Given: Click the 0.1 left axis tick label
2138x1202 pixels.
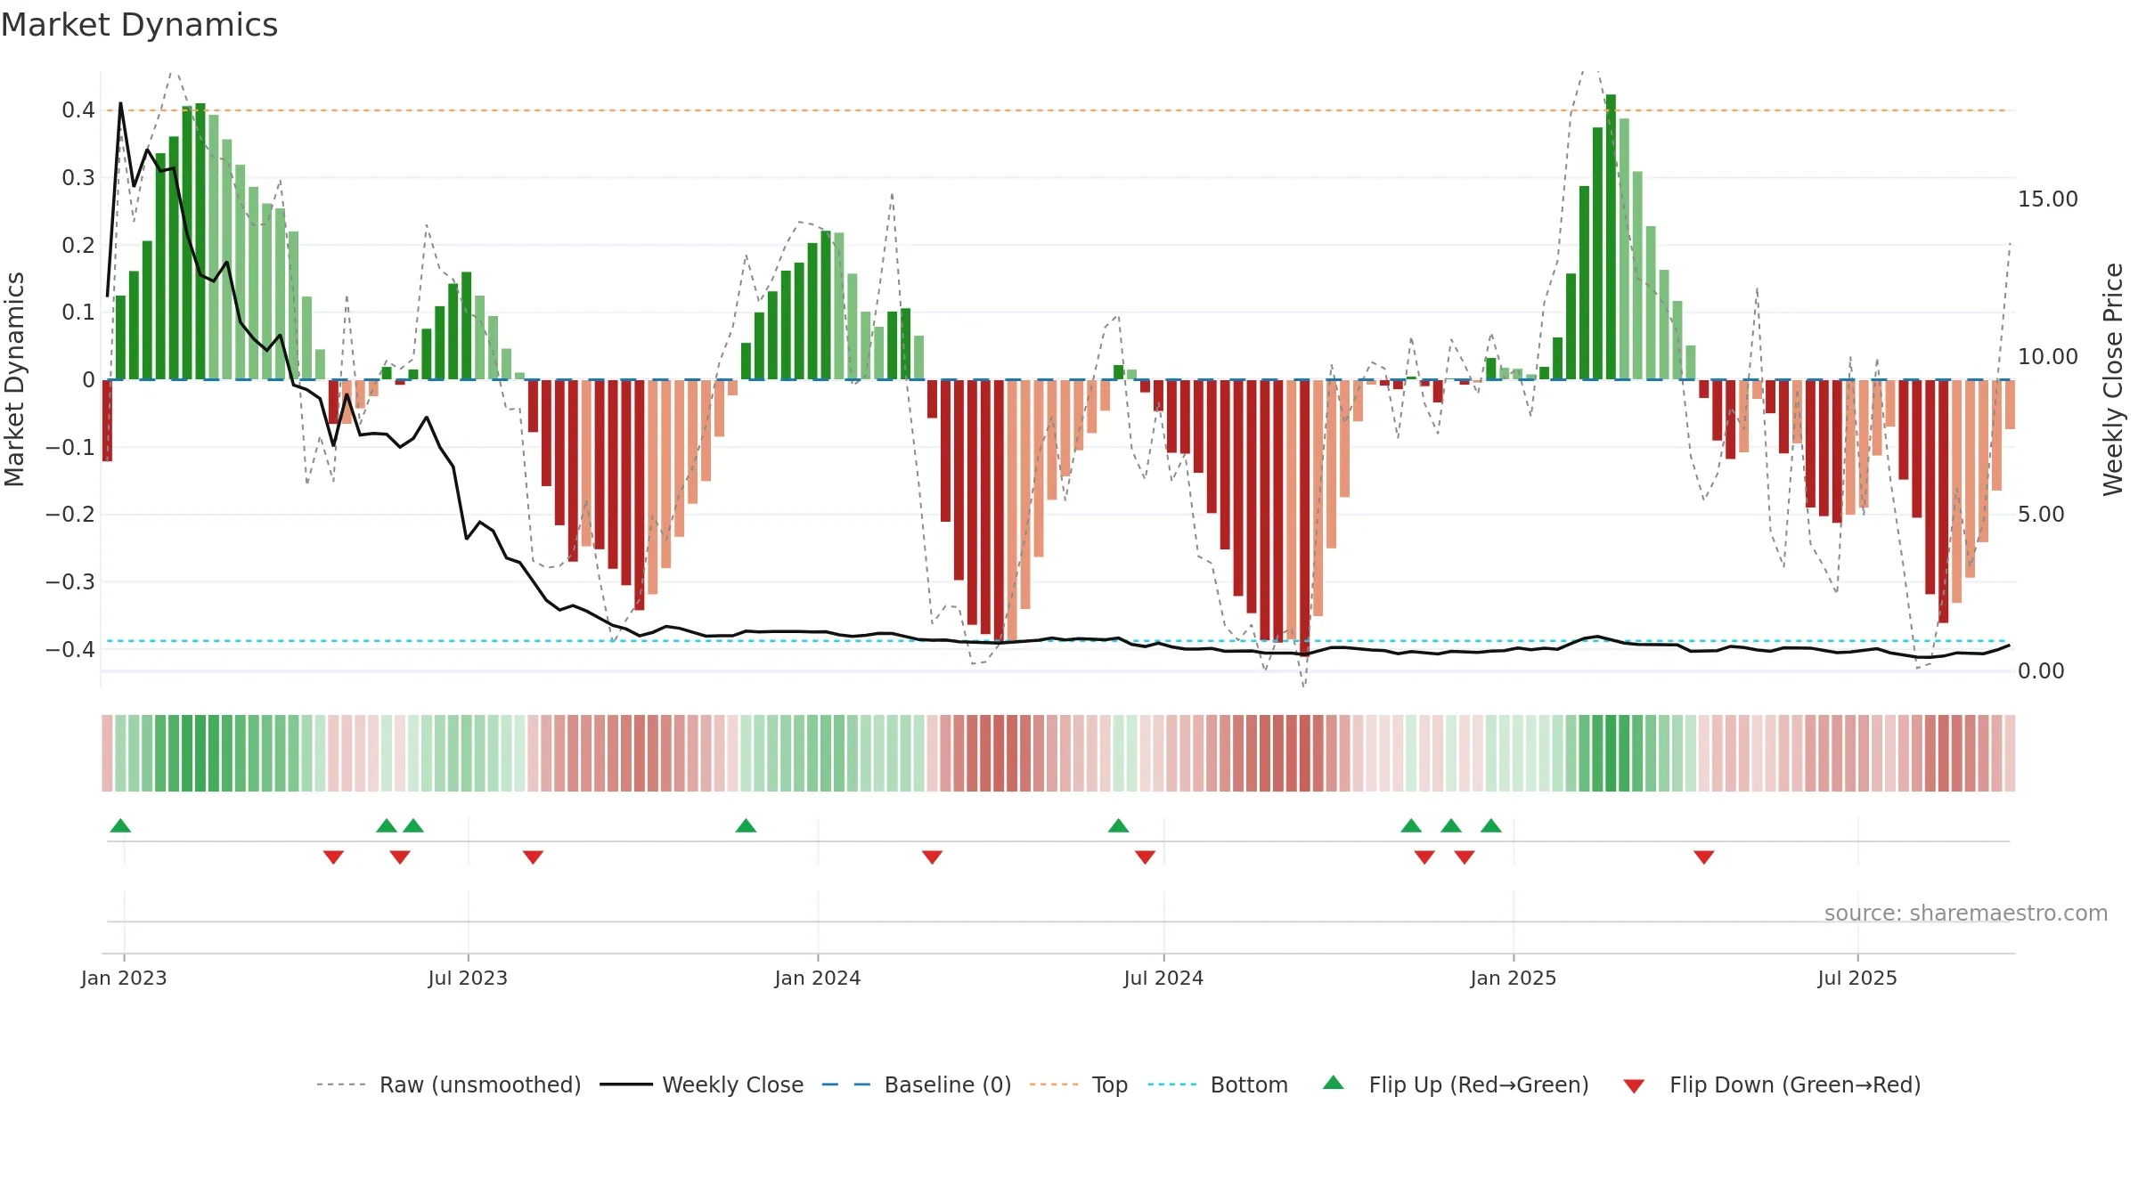Looking at the screenshot, I should click(x=78, y=313).
